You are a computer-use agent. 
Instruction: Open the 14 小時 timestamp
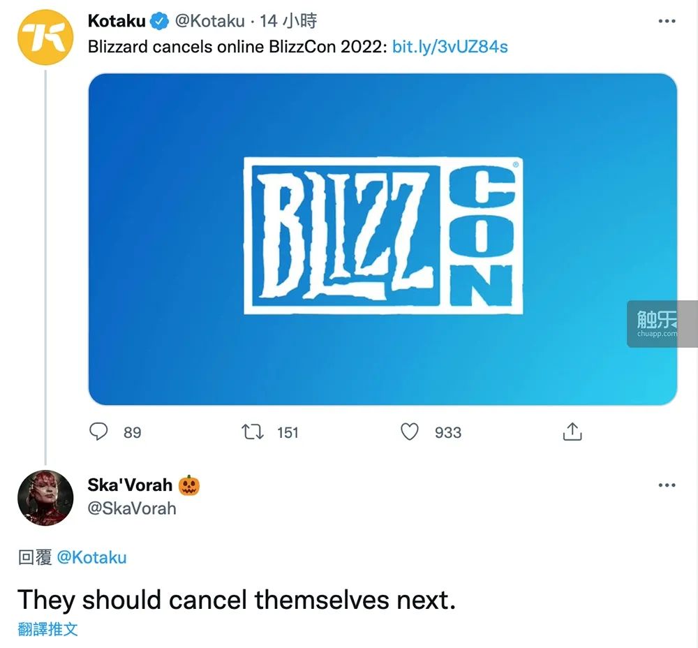[288, 21]
